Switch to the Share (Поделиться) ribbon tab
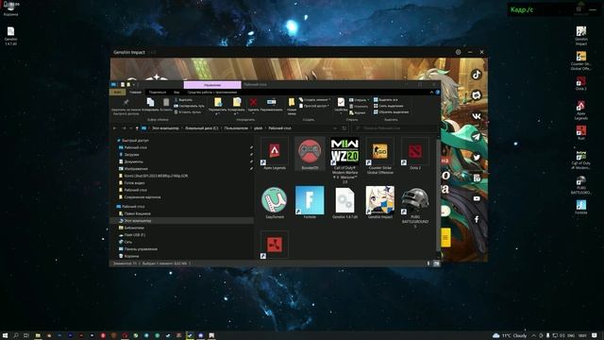This screenshot has height=340, width=604. coord(158,93)
